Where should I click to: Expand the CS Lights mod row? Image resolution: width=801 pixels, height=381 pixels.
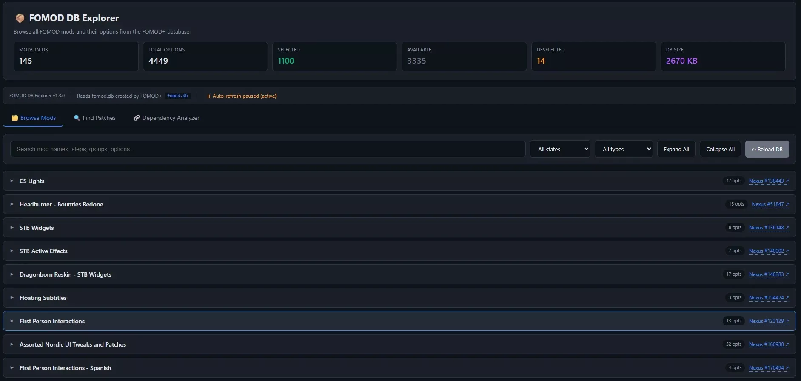tap(399, 181)
